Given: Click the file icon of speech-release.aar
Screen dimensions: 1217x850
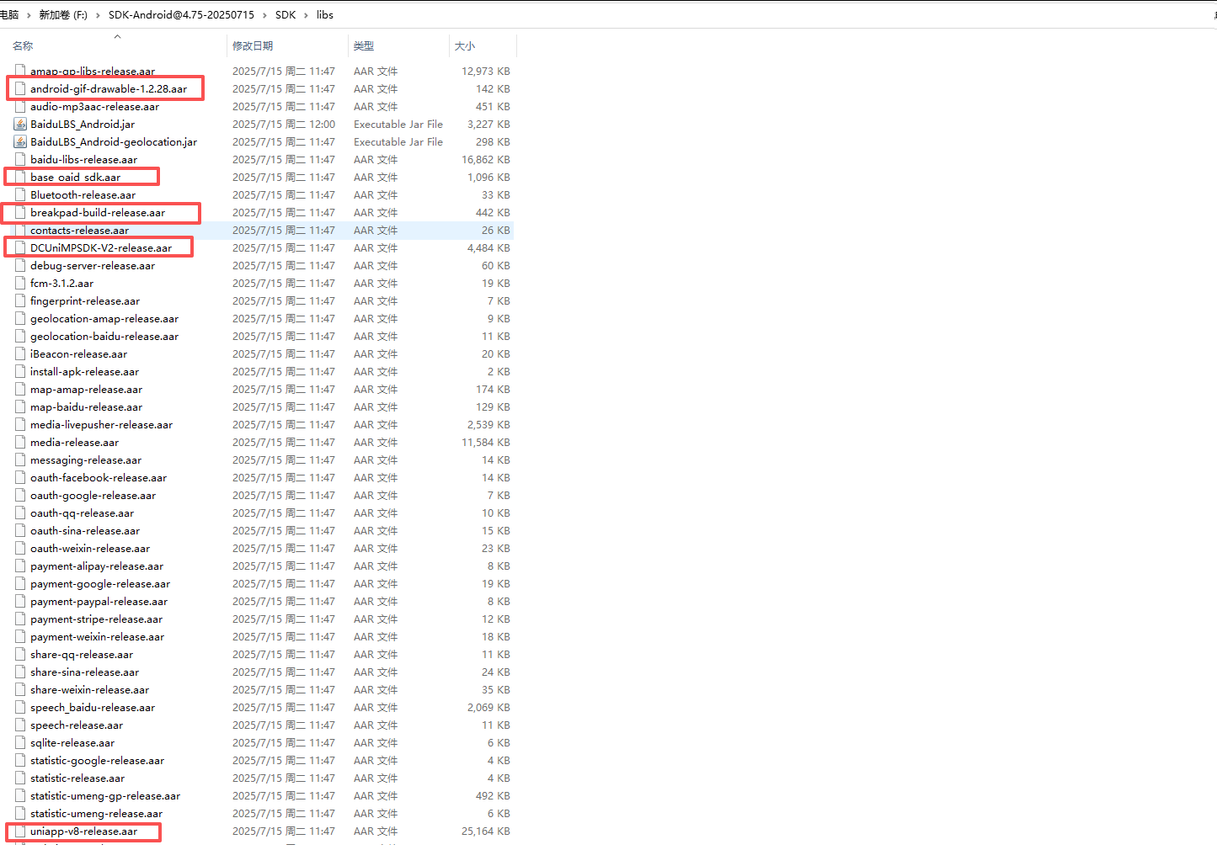Looking at the screenshot, I should tap(20, 725).
